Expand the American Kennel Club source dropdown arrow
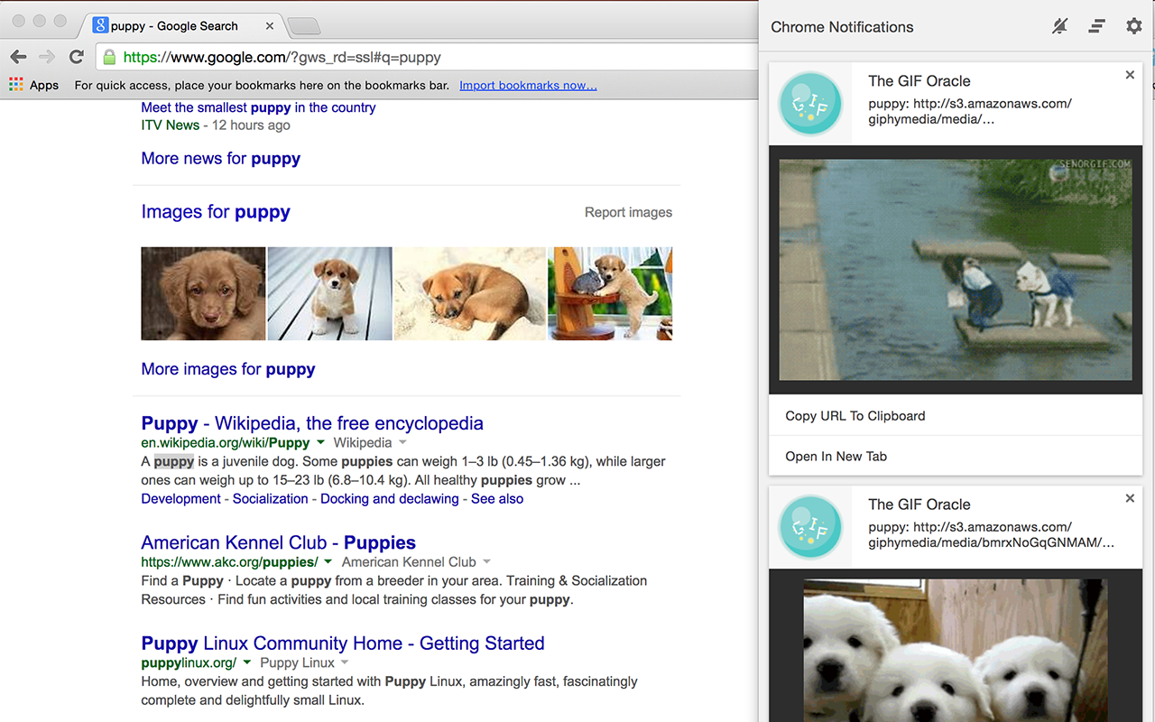The height and width of the screenshot is (722, 1155). [x=486, y=562]
